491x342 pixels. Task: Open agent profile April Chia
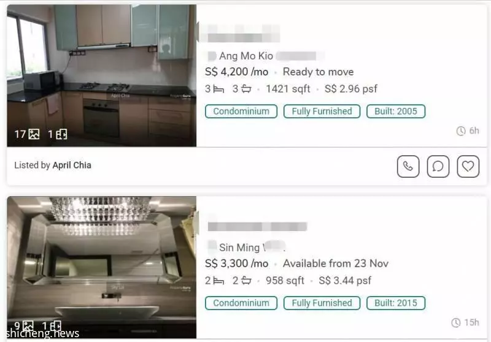tap(72, 165)
